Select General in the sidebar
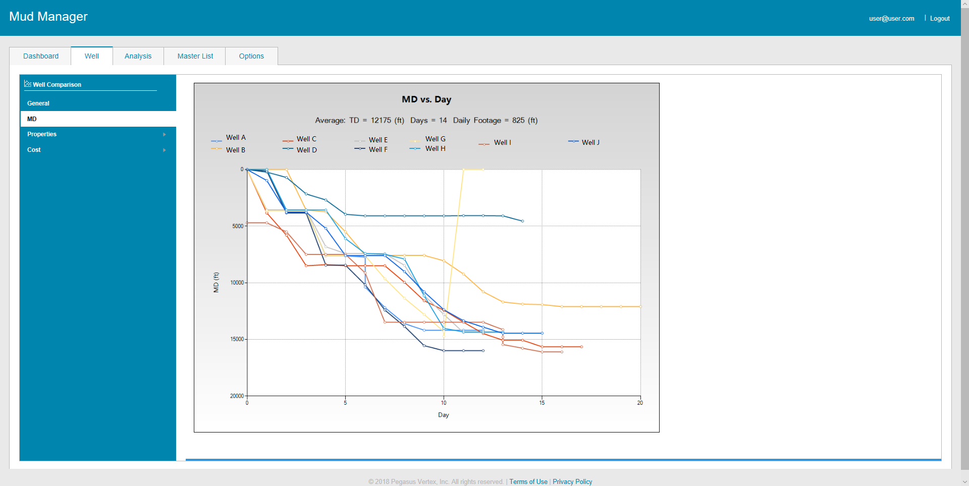This screenshot has width=969, height=486. point(38,103)
